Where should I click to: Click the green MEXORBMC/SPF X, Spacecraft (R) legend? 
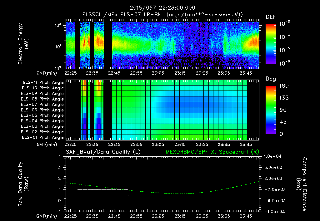pyautogui.click(x=212, y=152)
